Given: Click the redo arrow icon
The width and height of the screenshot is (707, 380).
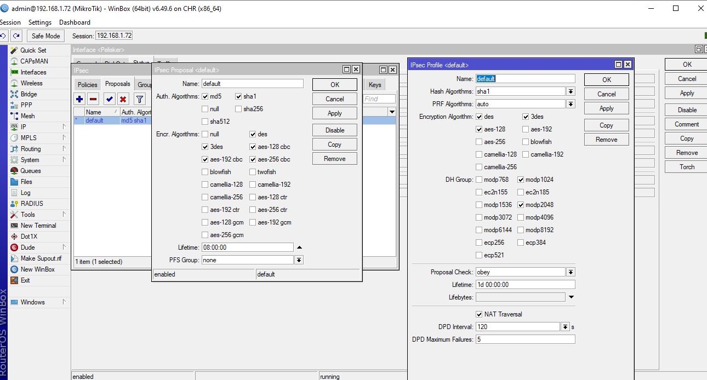Looking at the screenshot, I should click(17, 36).
